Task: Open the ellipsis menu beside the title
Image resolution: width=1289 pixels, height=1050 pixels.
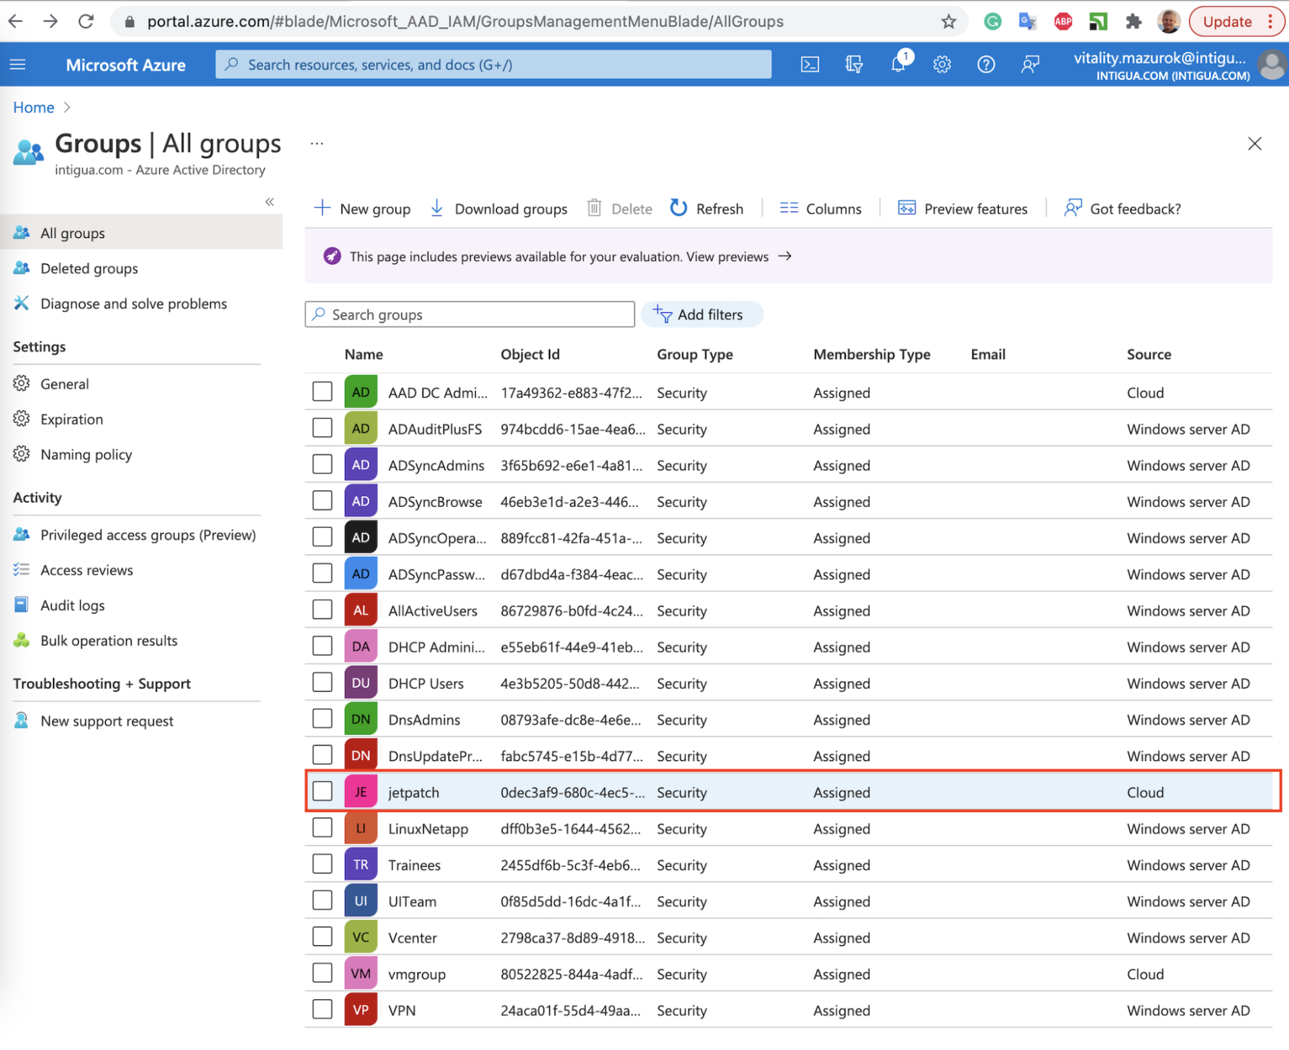Action: pos(317,143)
